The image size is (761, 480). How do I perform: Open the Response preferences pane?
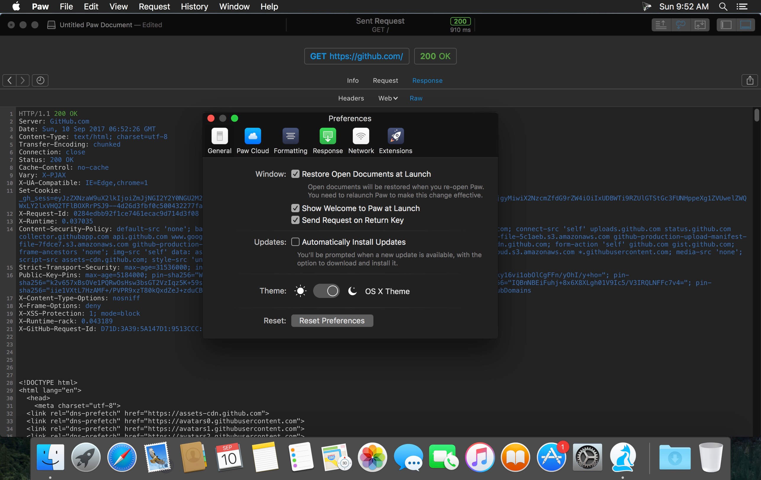coord(328,141)
